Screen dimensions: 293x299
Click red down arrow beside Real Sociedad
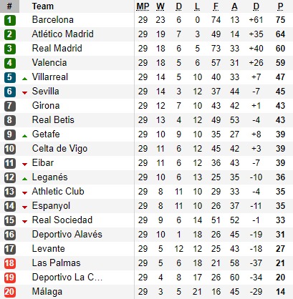pyautogui.click(x=24, y=222)
